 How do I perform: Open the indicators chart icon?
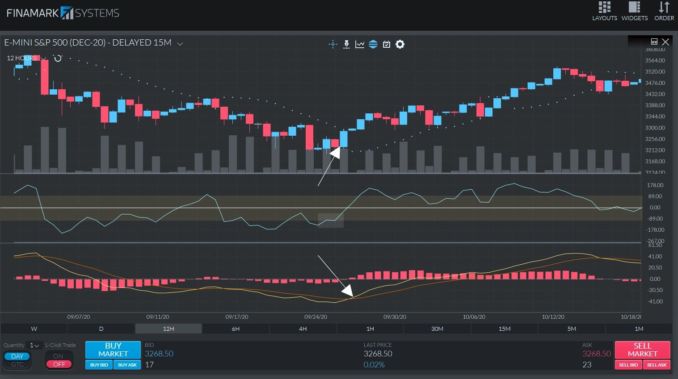click(x=360, y=44)
